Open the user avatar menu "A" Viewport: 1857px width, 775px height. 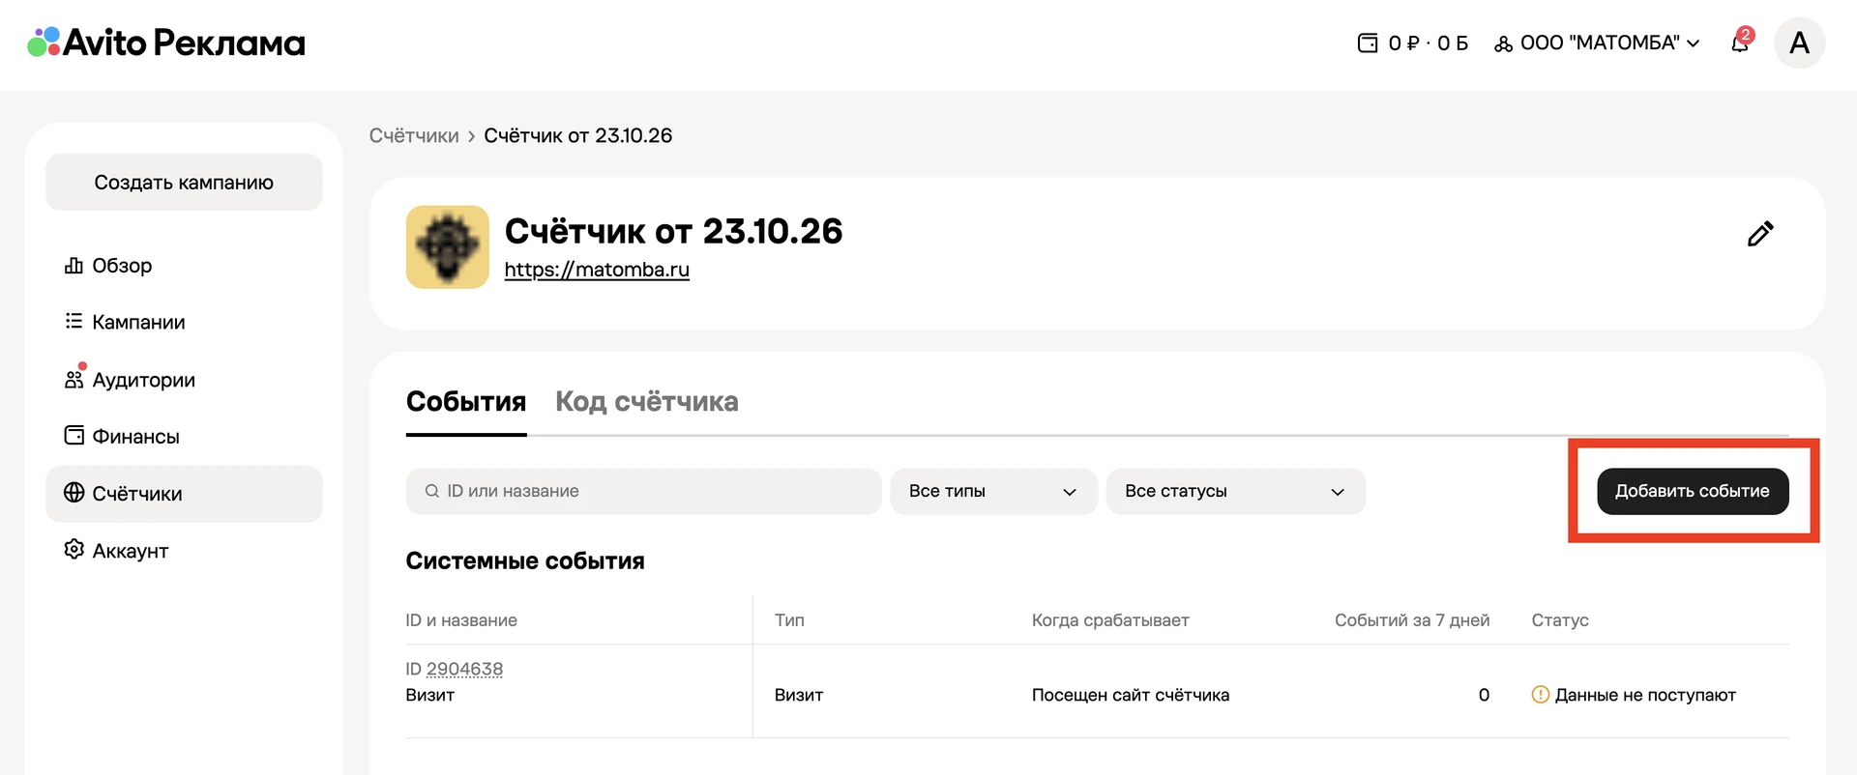[x=1799, y=43]
